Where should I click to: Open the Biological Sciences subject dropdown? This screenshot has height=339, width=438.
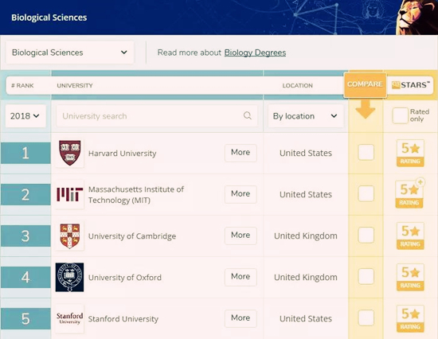(69, 53)
